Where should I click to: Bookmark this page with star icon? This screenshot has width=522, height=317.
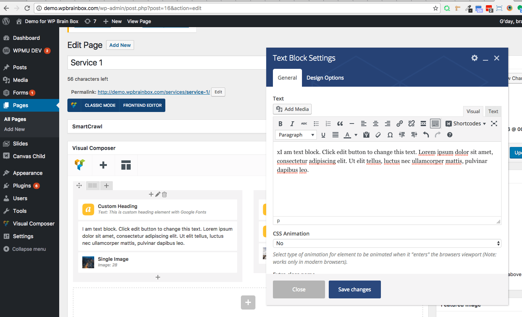[x=435, y=8]
